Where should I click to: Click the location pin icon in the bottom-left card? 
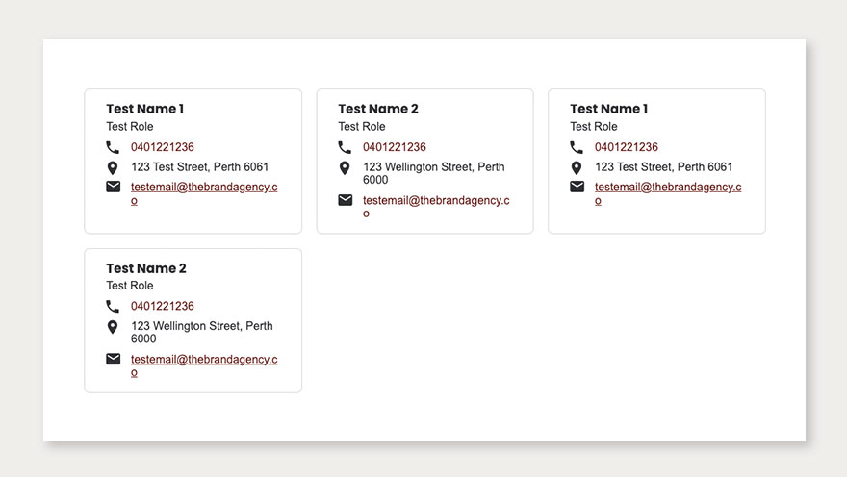pyautogui.click(x=114, y=327)
